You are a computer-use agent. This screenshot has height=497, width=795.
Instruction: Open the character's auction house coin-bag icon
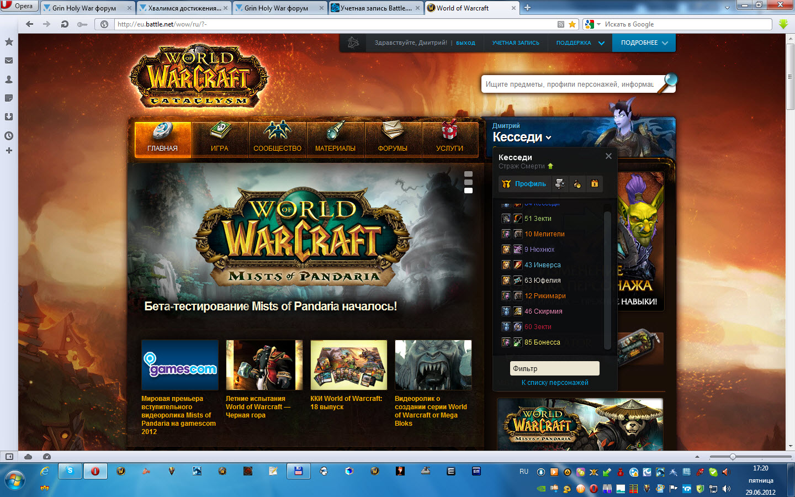[577, 184]
